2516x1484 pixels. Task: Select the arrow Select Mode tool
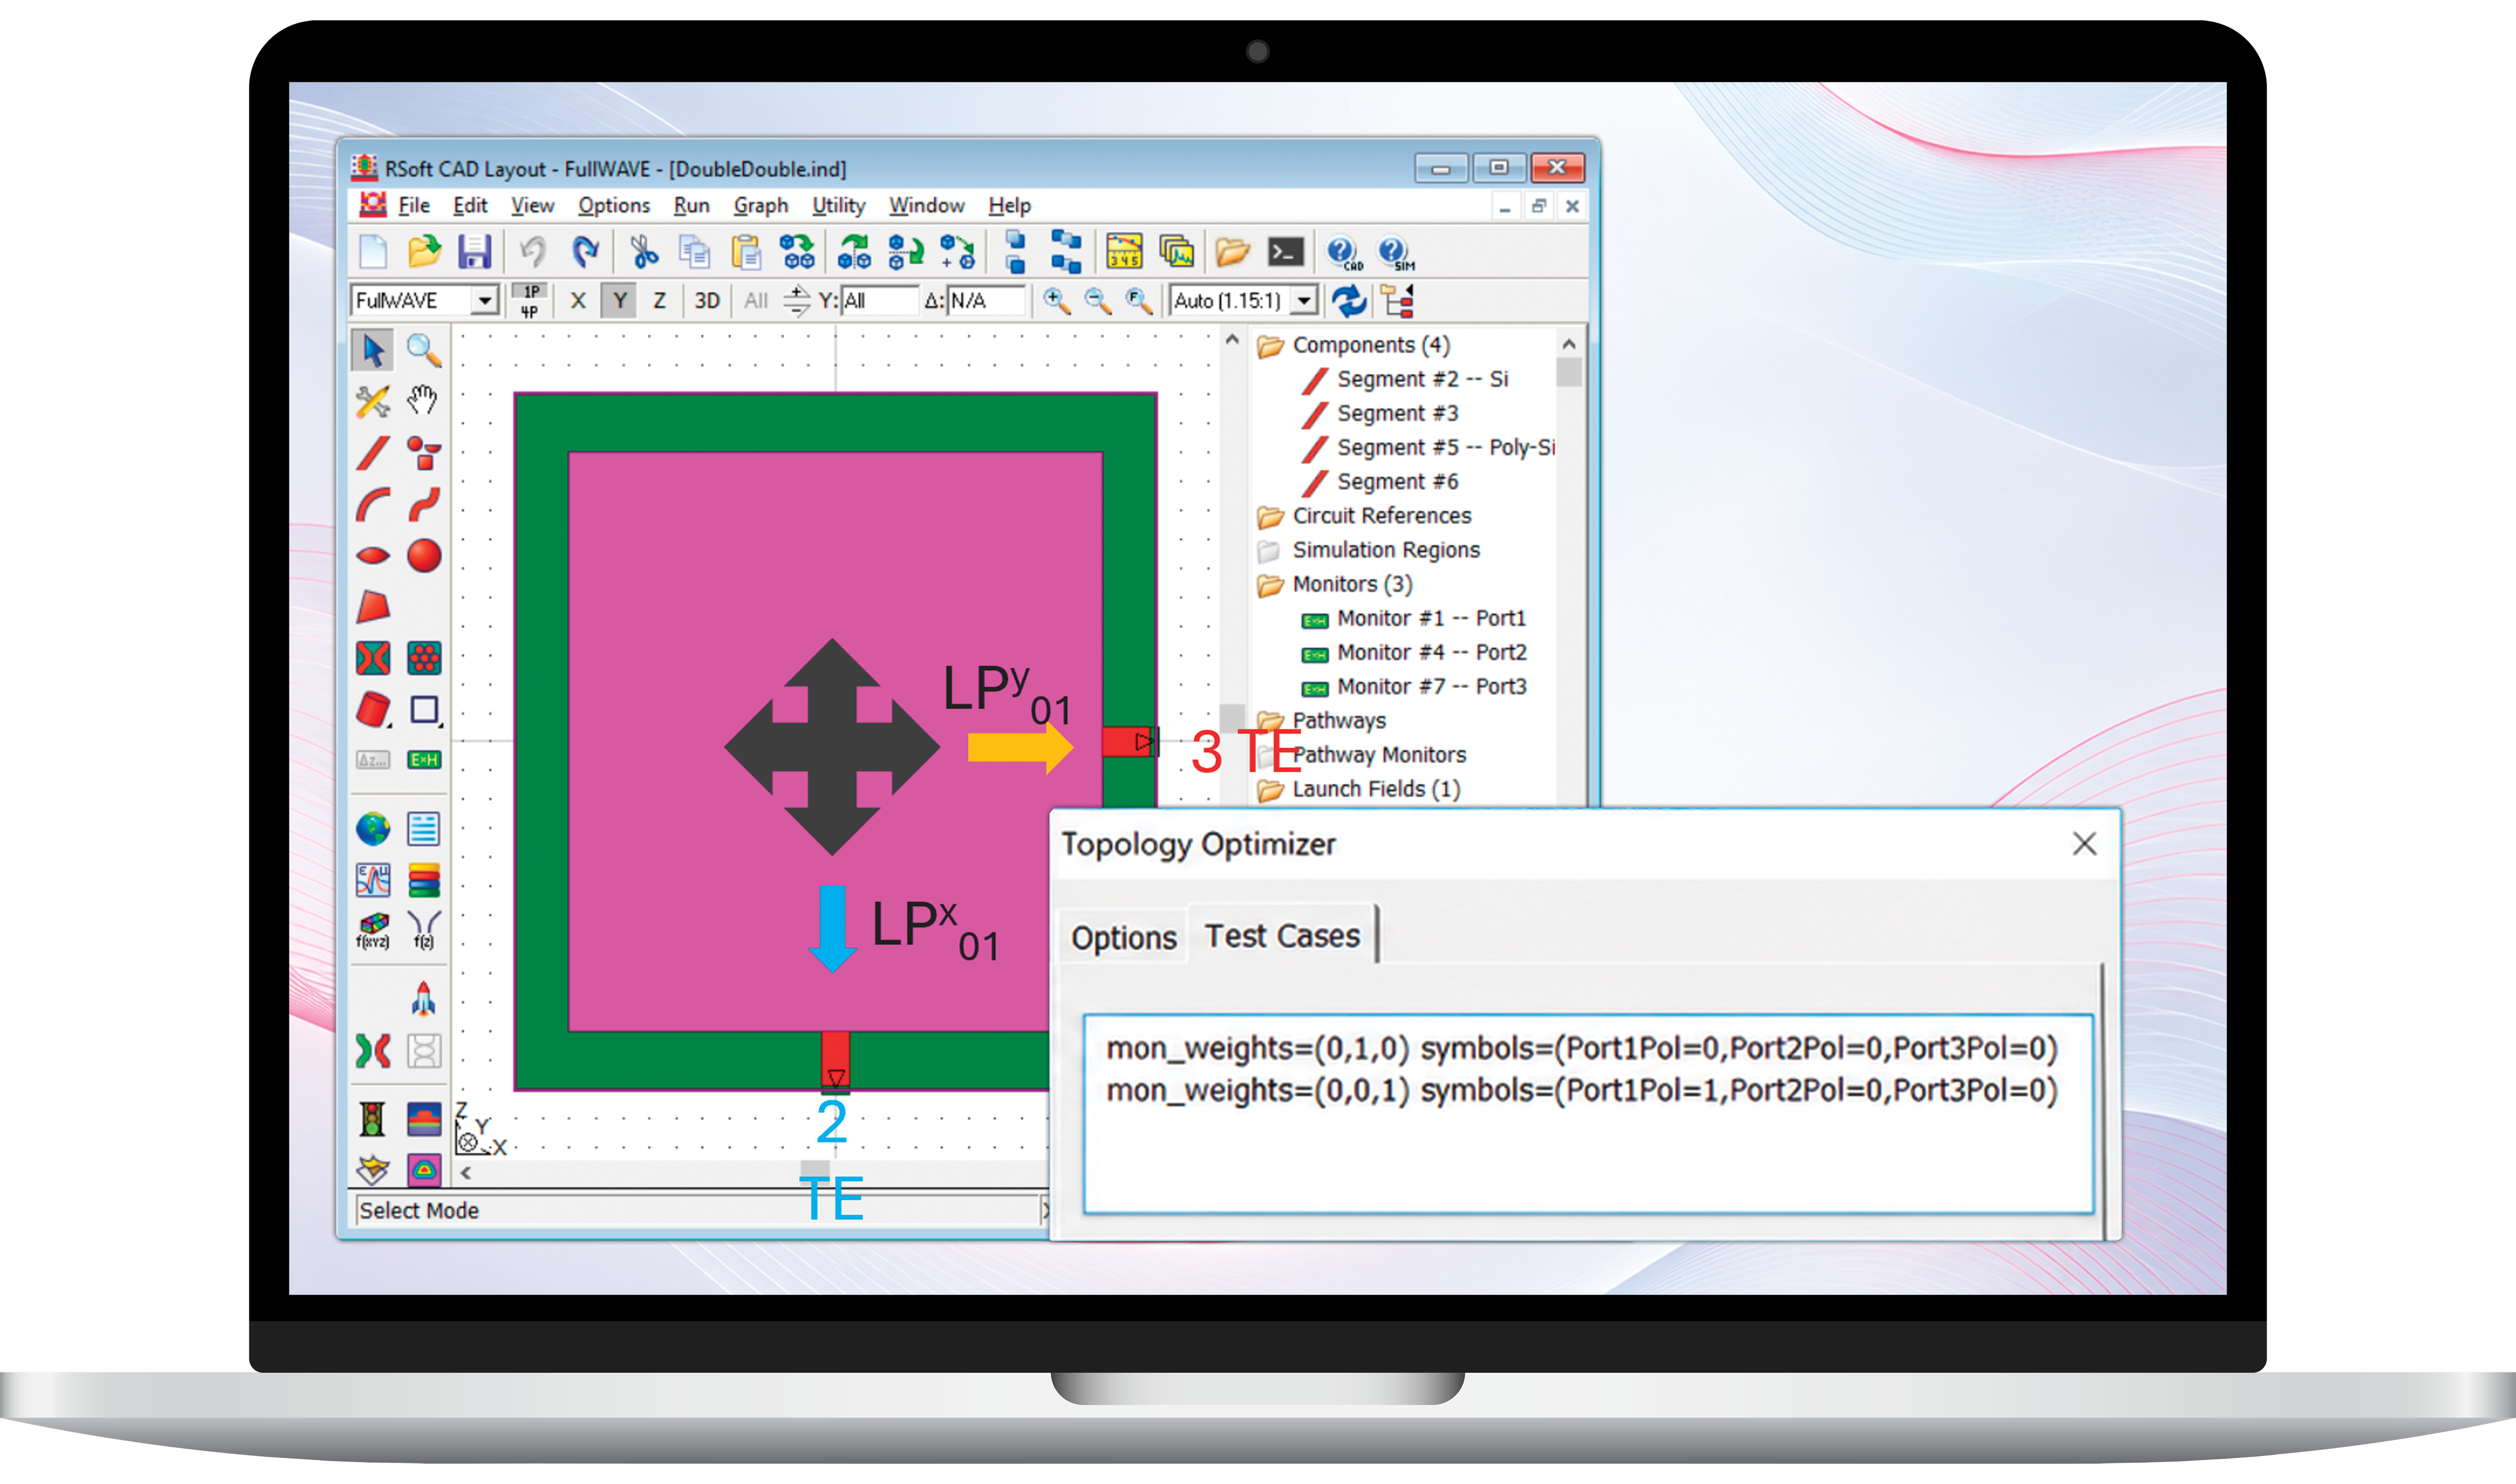372,350
